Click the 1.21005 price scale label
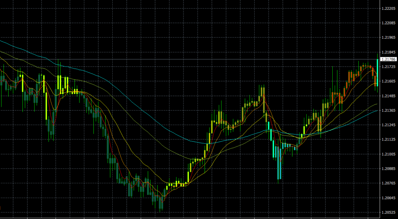 point(388,154)
